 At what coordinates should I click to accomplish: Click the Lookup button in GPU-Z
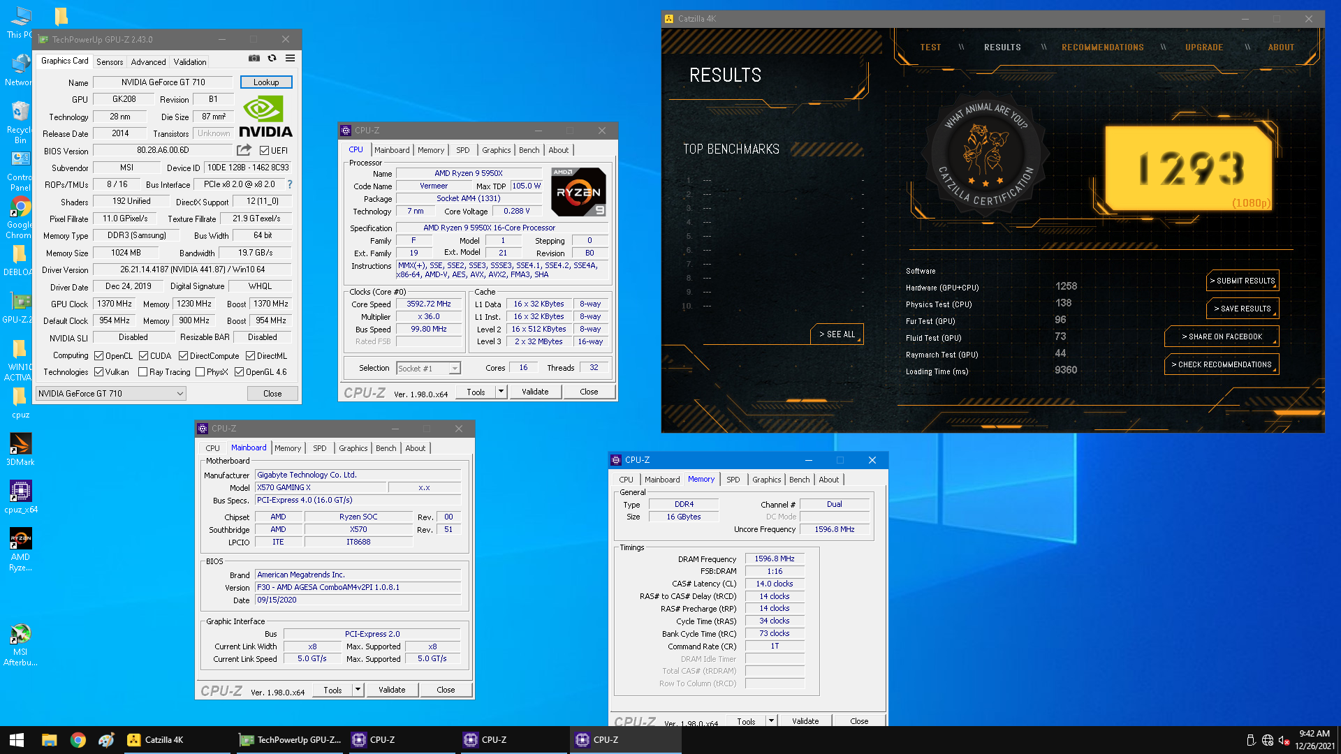pyautogui.click(x=266, y=82)
